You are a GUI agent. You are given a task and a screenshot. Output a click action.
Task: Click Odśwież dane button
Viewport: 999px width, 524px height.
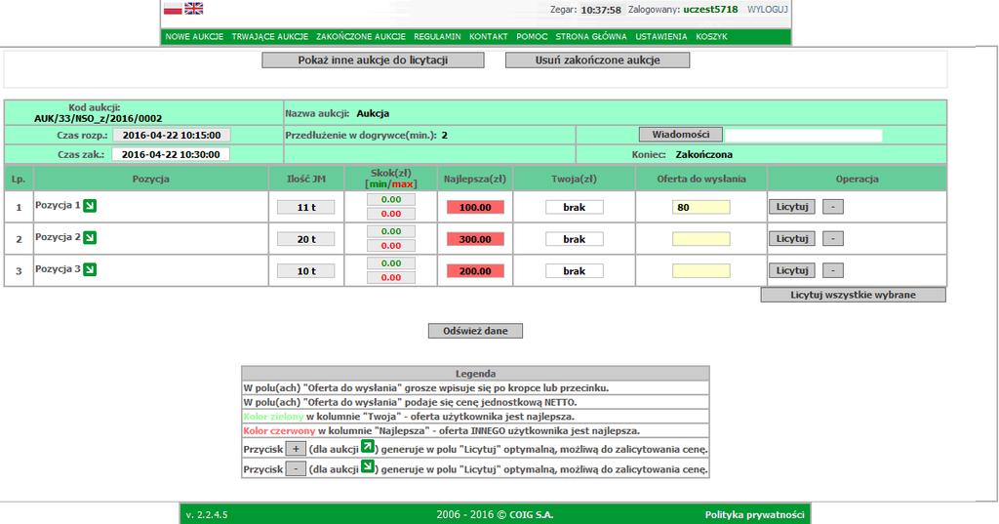point(475,331)
